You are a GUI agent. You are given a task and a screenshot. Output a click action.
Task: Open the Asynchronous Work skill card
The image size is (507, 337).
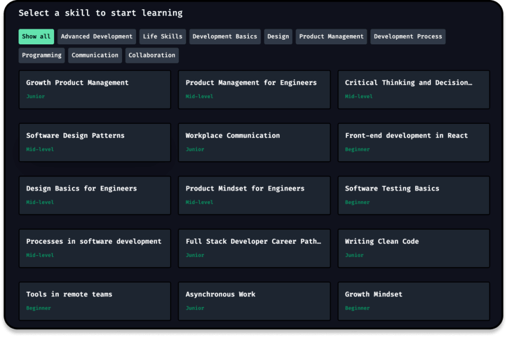pyautogui.click(x=254, y=301)
